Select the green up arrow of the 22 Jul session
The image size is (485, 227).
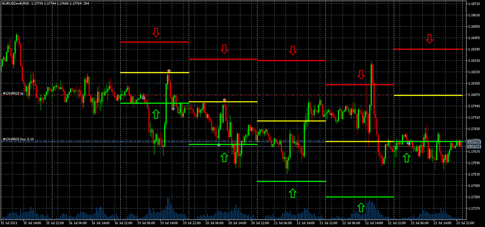point(361,207)
